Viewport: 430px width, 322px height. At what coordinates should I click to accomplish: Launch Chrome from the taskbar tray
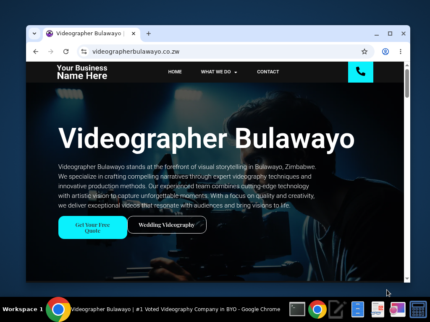tap(317, 309)
